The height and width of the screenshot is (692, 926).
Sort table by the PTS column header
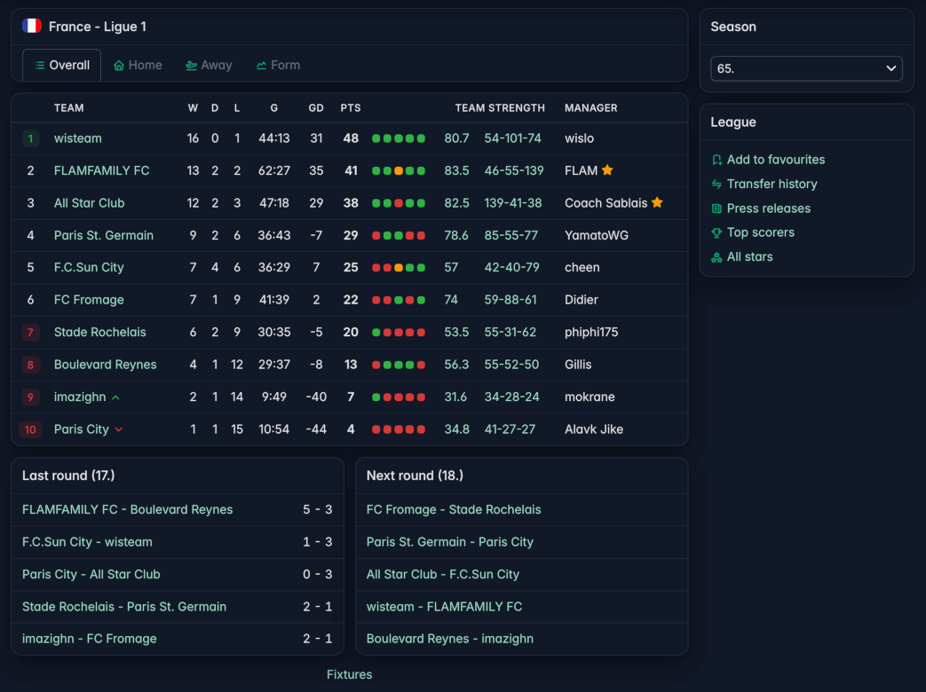pyautogui.click(x=350, y=108)
